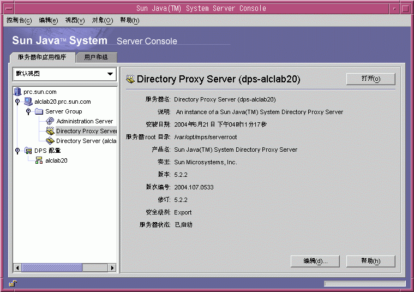
Task: Click the alclab20.prc.sun.com computer icon
Action: click(28, 102)
